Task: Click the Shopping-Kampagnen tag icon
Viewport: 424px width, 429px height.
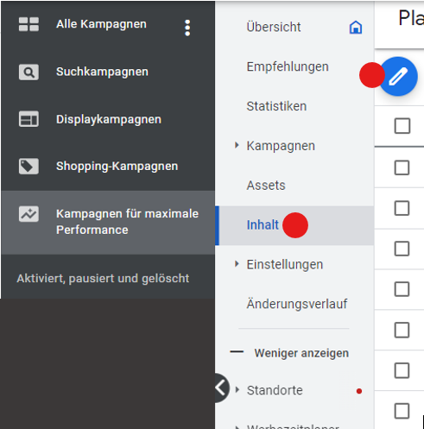Action: 28,166
